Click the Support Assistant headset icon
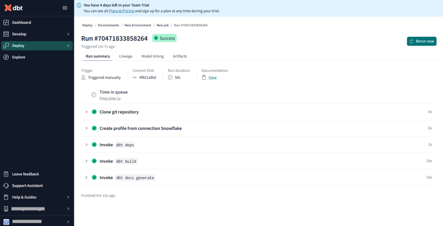 [6, 186]
